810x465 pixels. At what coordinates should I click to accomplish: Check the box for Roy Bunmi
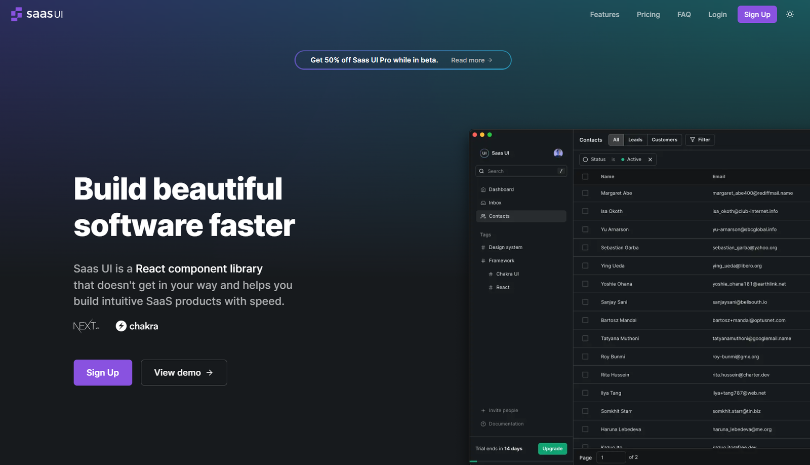585,357
